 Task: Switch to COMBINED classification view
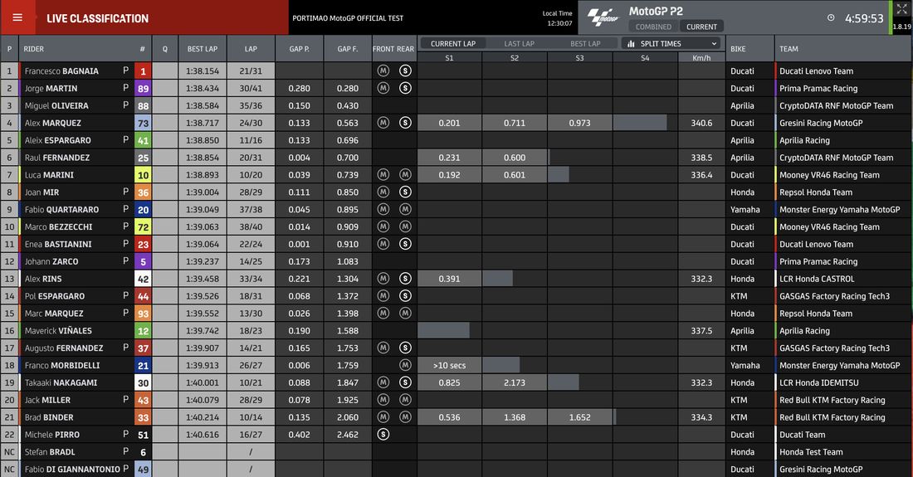tap(653, 27)
